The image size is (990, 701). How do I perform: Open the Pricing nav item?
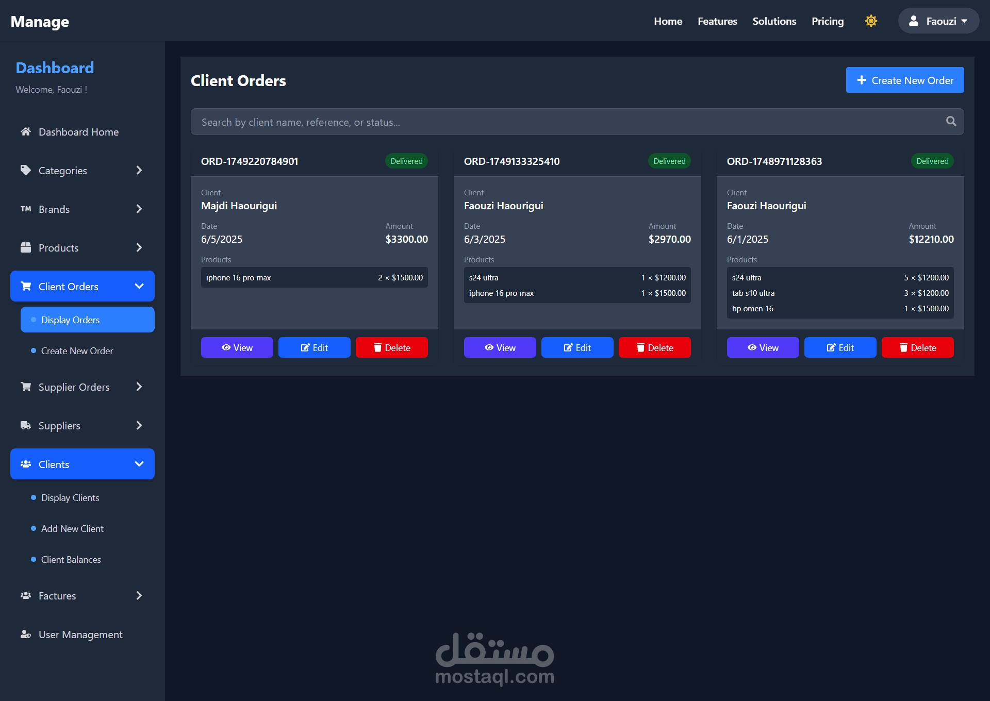click(x=827, y=21)
